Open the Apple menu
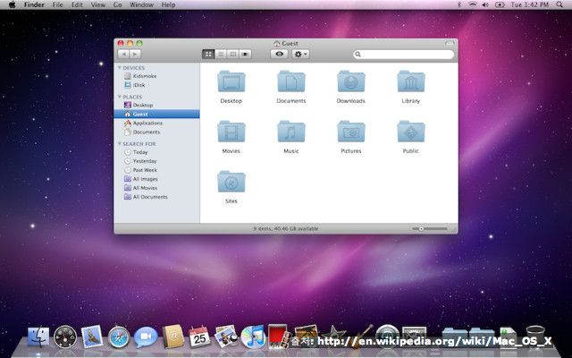 point(12,4)
